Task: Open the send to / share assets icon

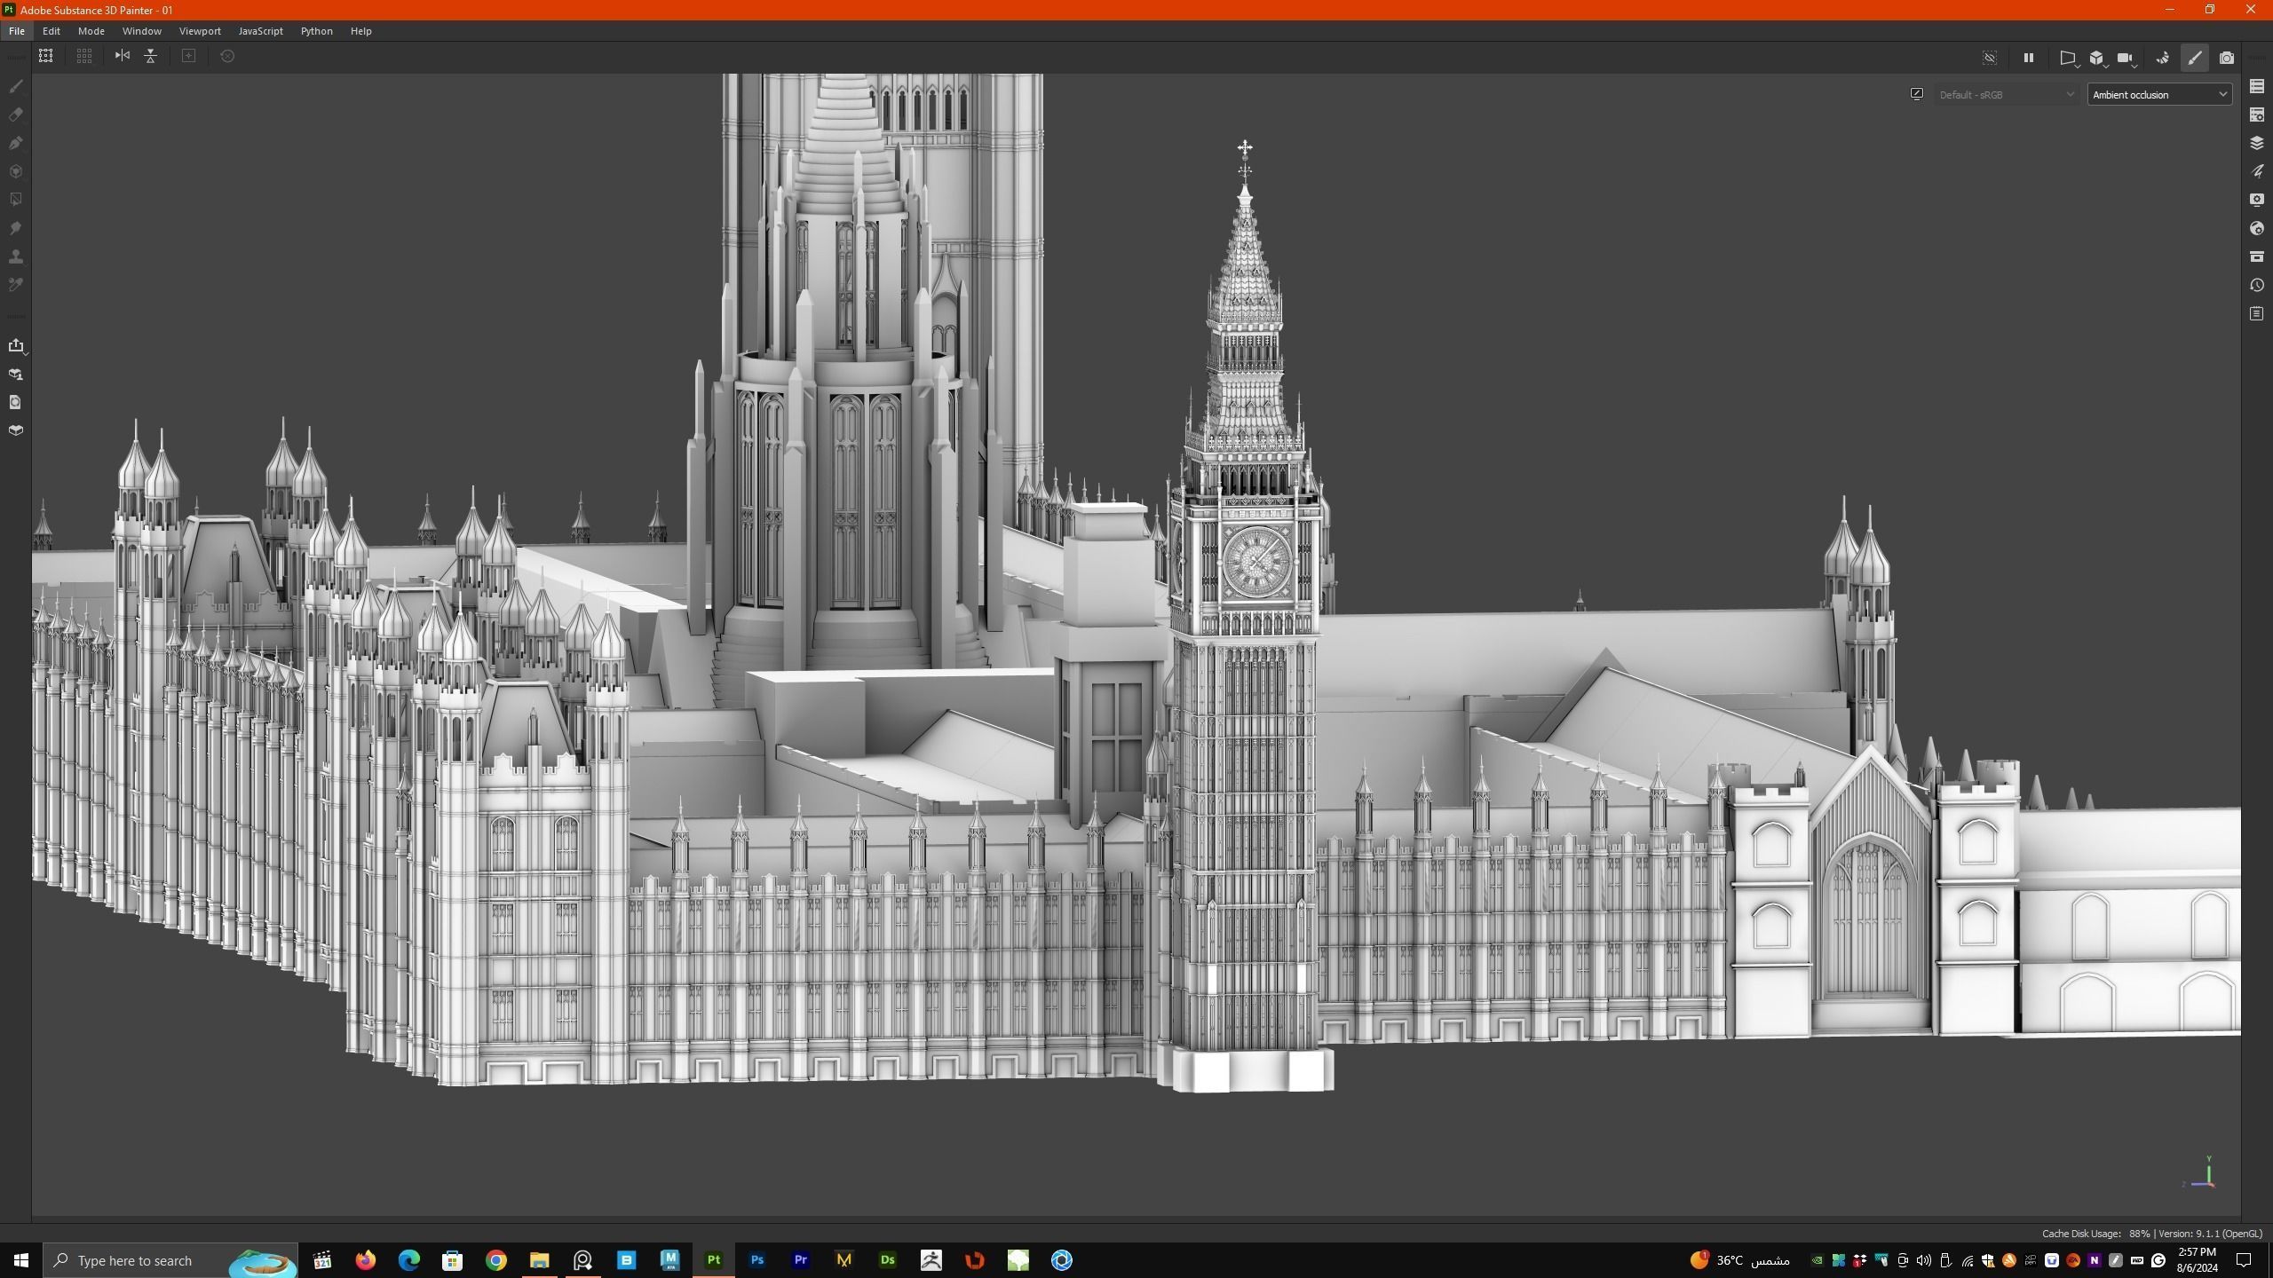Action: pyautogui.click(x=15, y=374)
